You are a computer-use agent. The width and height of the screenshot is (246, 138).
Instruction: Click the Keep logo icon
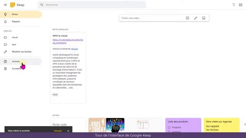[x=12, y=5]
